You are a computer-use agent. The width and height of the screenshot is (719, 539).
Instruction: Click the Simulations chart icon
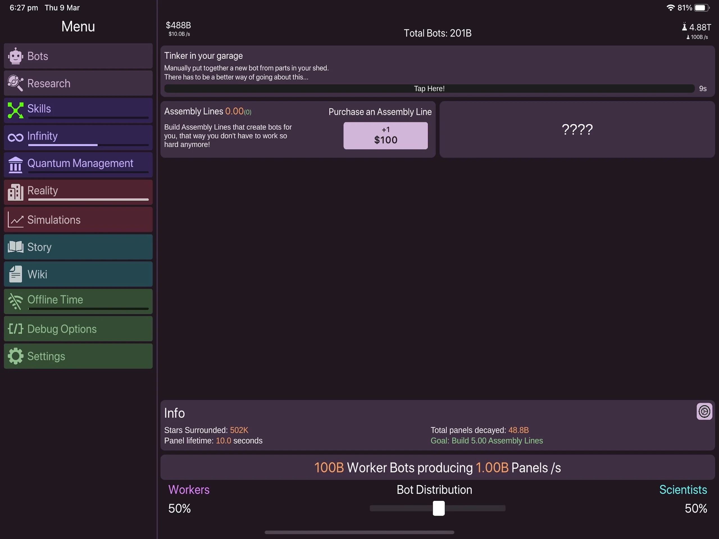click(15, 220)
